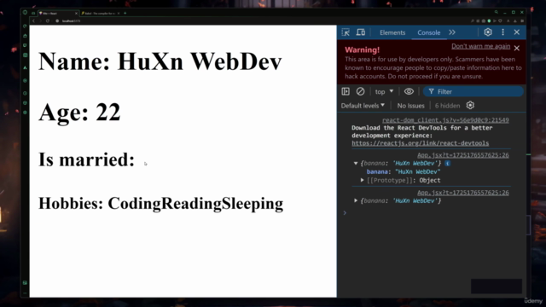Viewport: 546px width, 307px height.
Task: Select the Console tab
Action: (428, 32)
